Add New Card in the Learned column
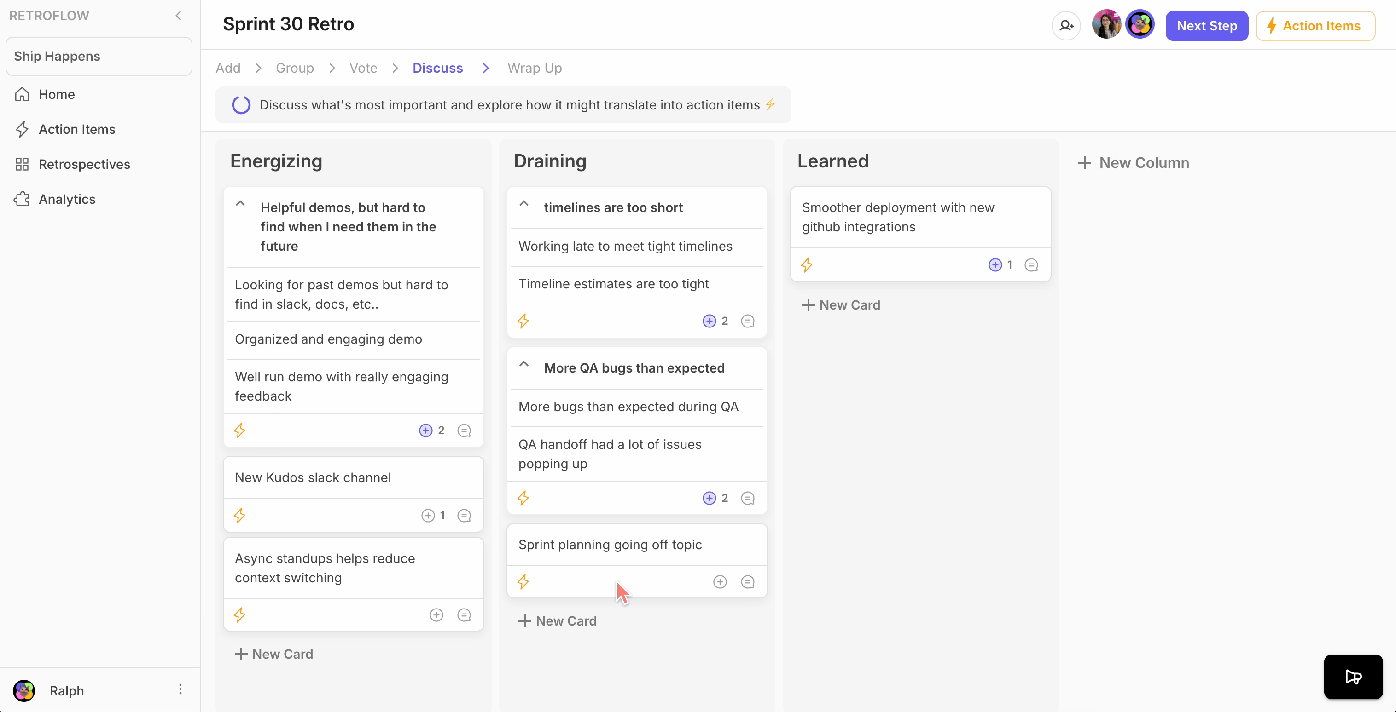 (x=841, y=305)
